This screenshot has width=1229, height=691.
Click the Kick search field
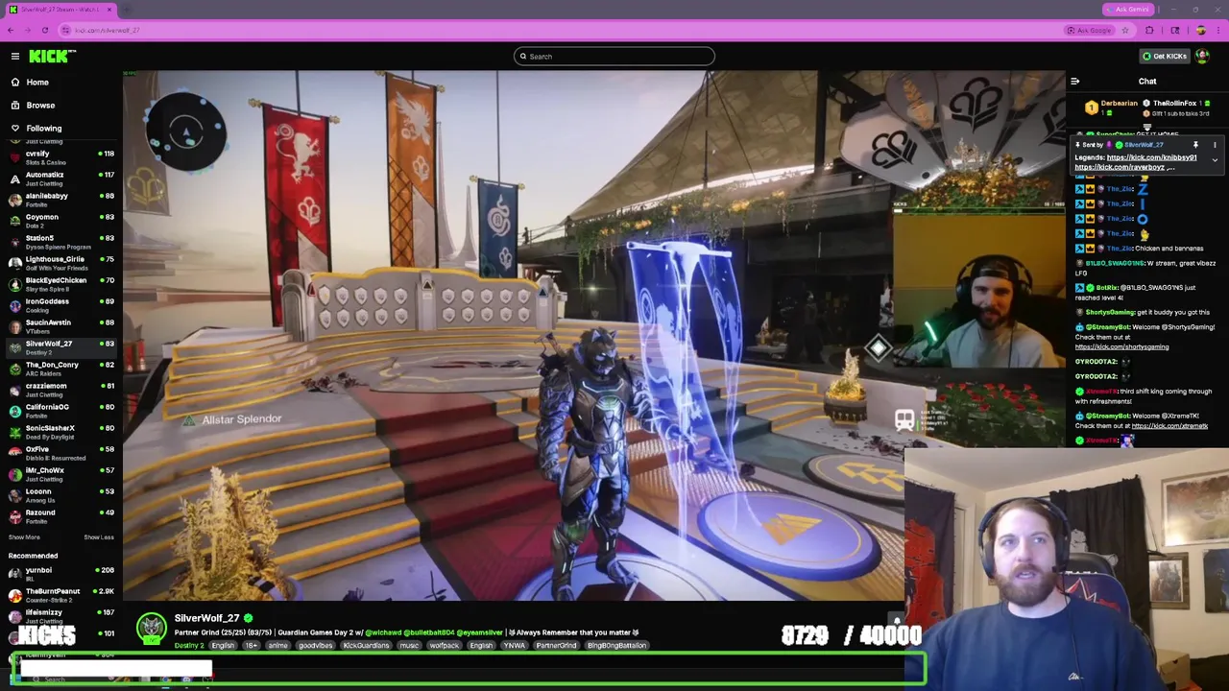click(x=614, y=57)
